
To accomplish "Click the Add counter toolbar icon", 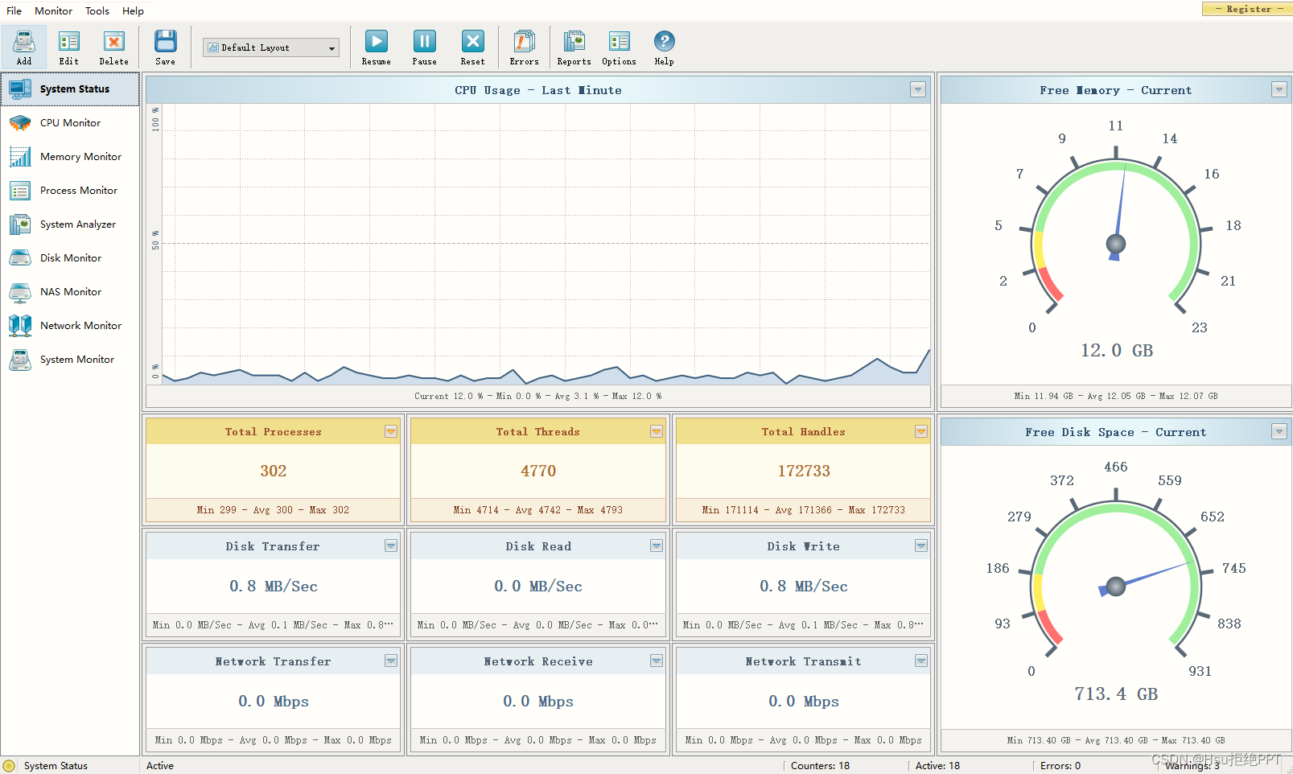I will coord(24,47).
